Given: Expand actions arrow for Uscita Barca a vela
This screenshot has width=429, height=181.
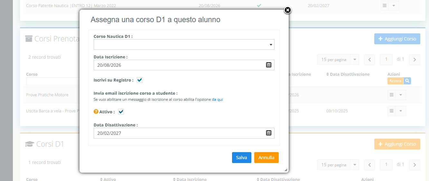Looking at the screenshot, I should pos(401,111).
